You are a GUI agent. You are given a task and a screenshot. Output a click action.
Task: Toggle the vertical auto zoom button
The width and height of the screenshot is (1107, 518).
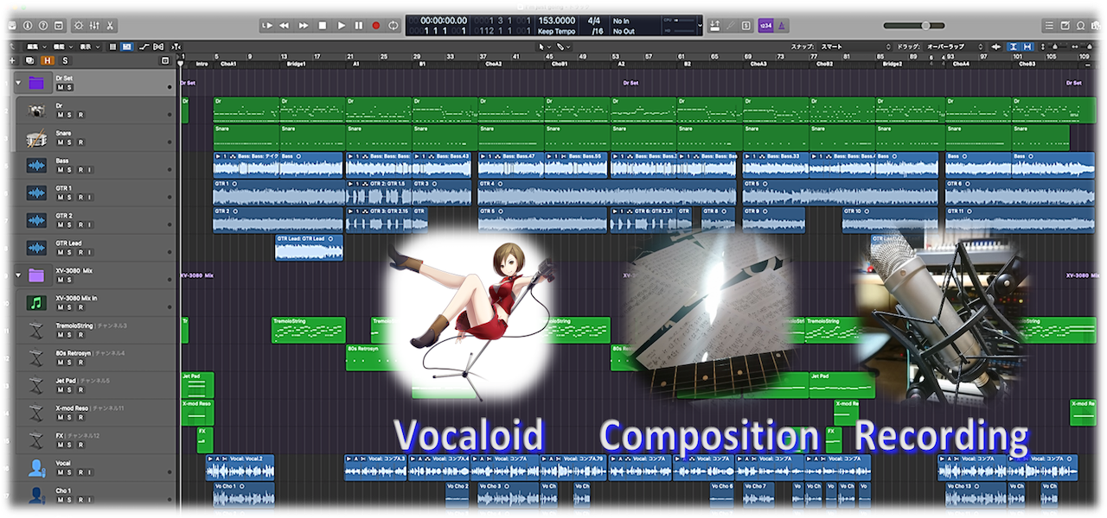point(1014,47)
